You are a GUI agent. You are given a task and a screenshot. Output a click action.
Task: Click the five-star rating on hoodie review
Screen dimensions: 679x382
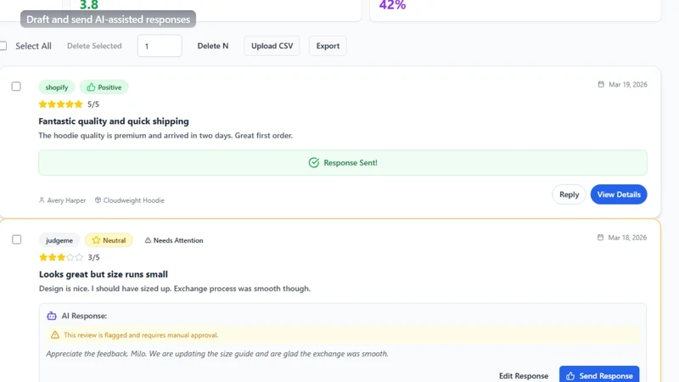(60, 104)
